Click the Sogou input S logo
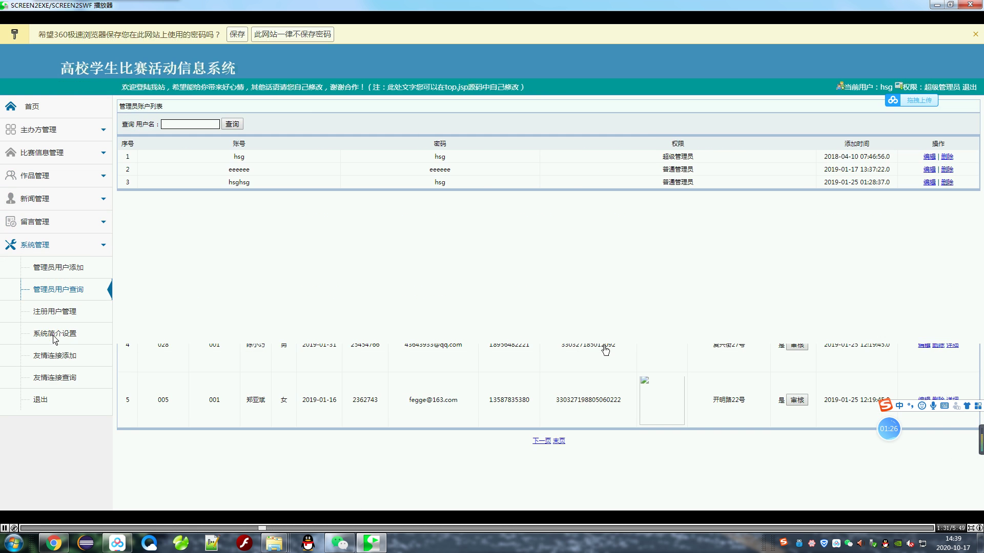 click(x=886, y=406)
